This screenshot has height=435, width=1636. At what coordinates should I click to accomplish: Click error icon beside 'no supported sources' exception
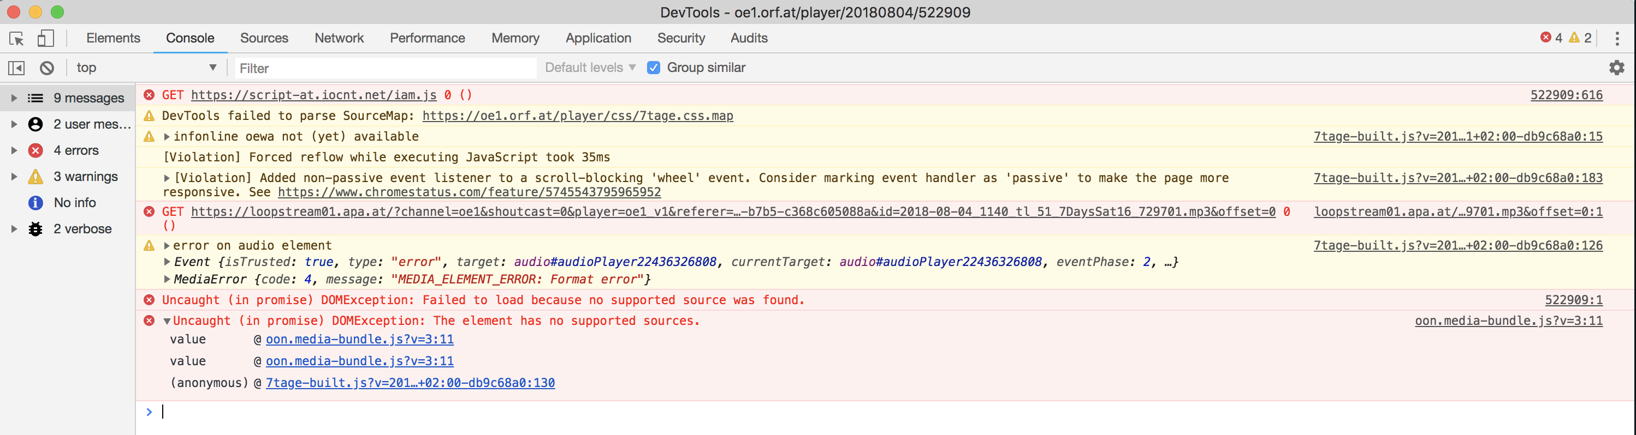click(149, 321)
